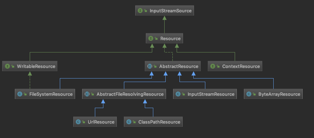The image size is (314, 138).
Task: Select the FileSystemResource label text
Action: point(51,94)
